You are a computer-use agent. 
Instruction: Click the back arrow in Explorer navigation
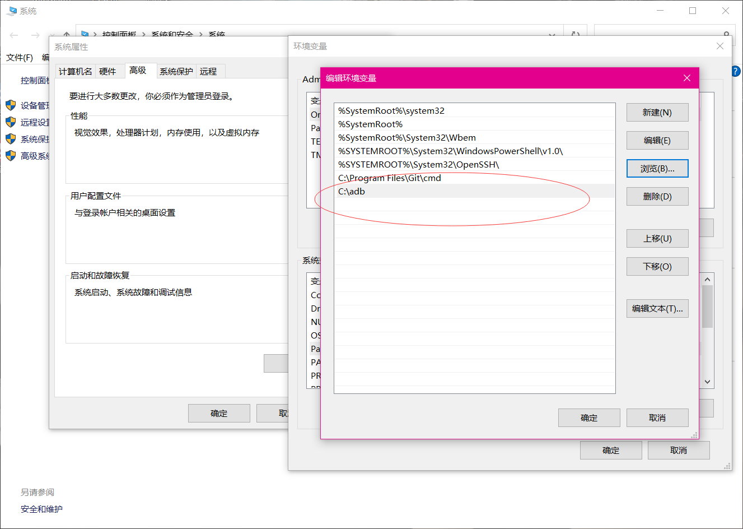point(14,35)
